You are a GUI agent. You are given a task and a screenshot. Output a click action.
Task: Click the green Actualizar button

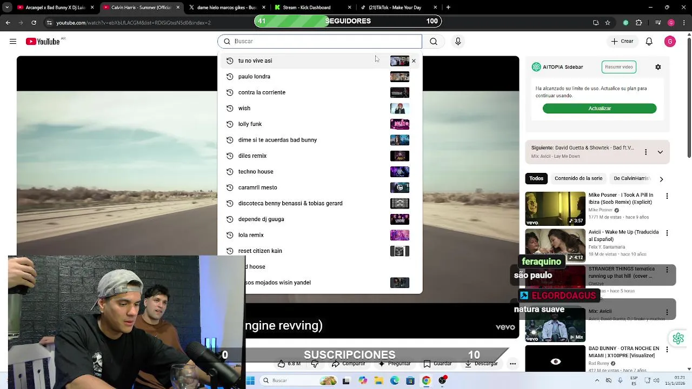tap(600, 109)
